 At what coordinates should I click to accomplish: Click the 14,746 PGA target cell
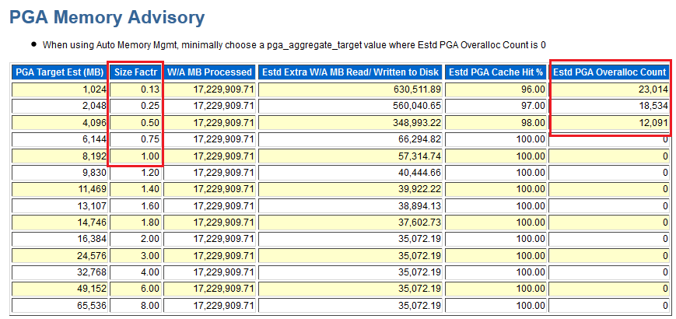(x=60, y=223)
